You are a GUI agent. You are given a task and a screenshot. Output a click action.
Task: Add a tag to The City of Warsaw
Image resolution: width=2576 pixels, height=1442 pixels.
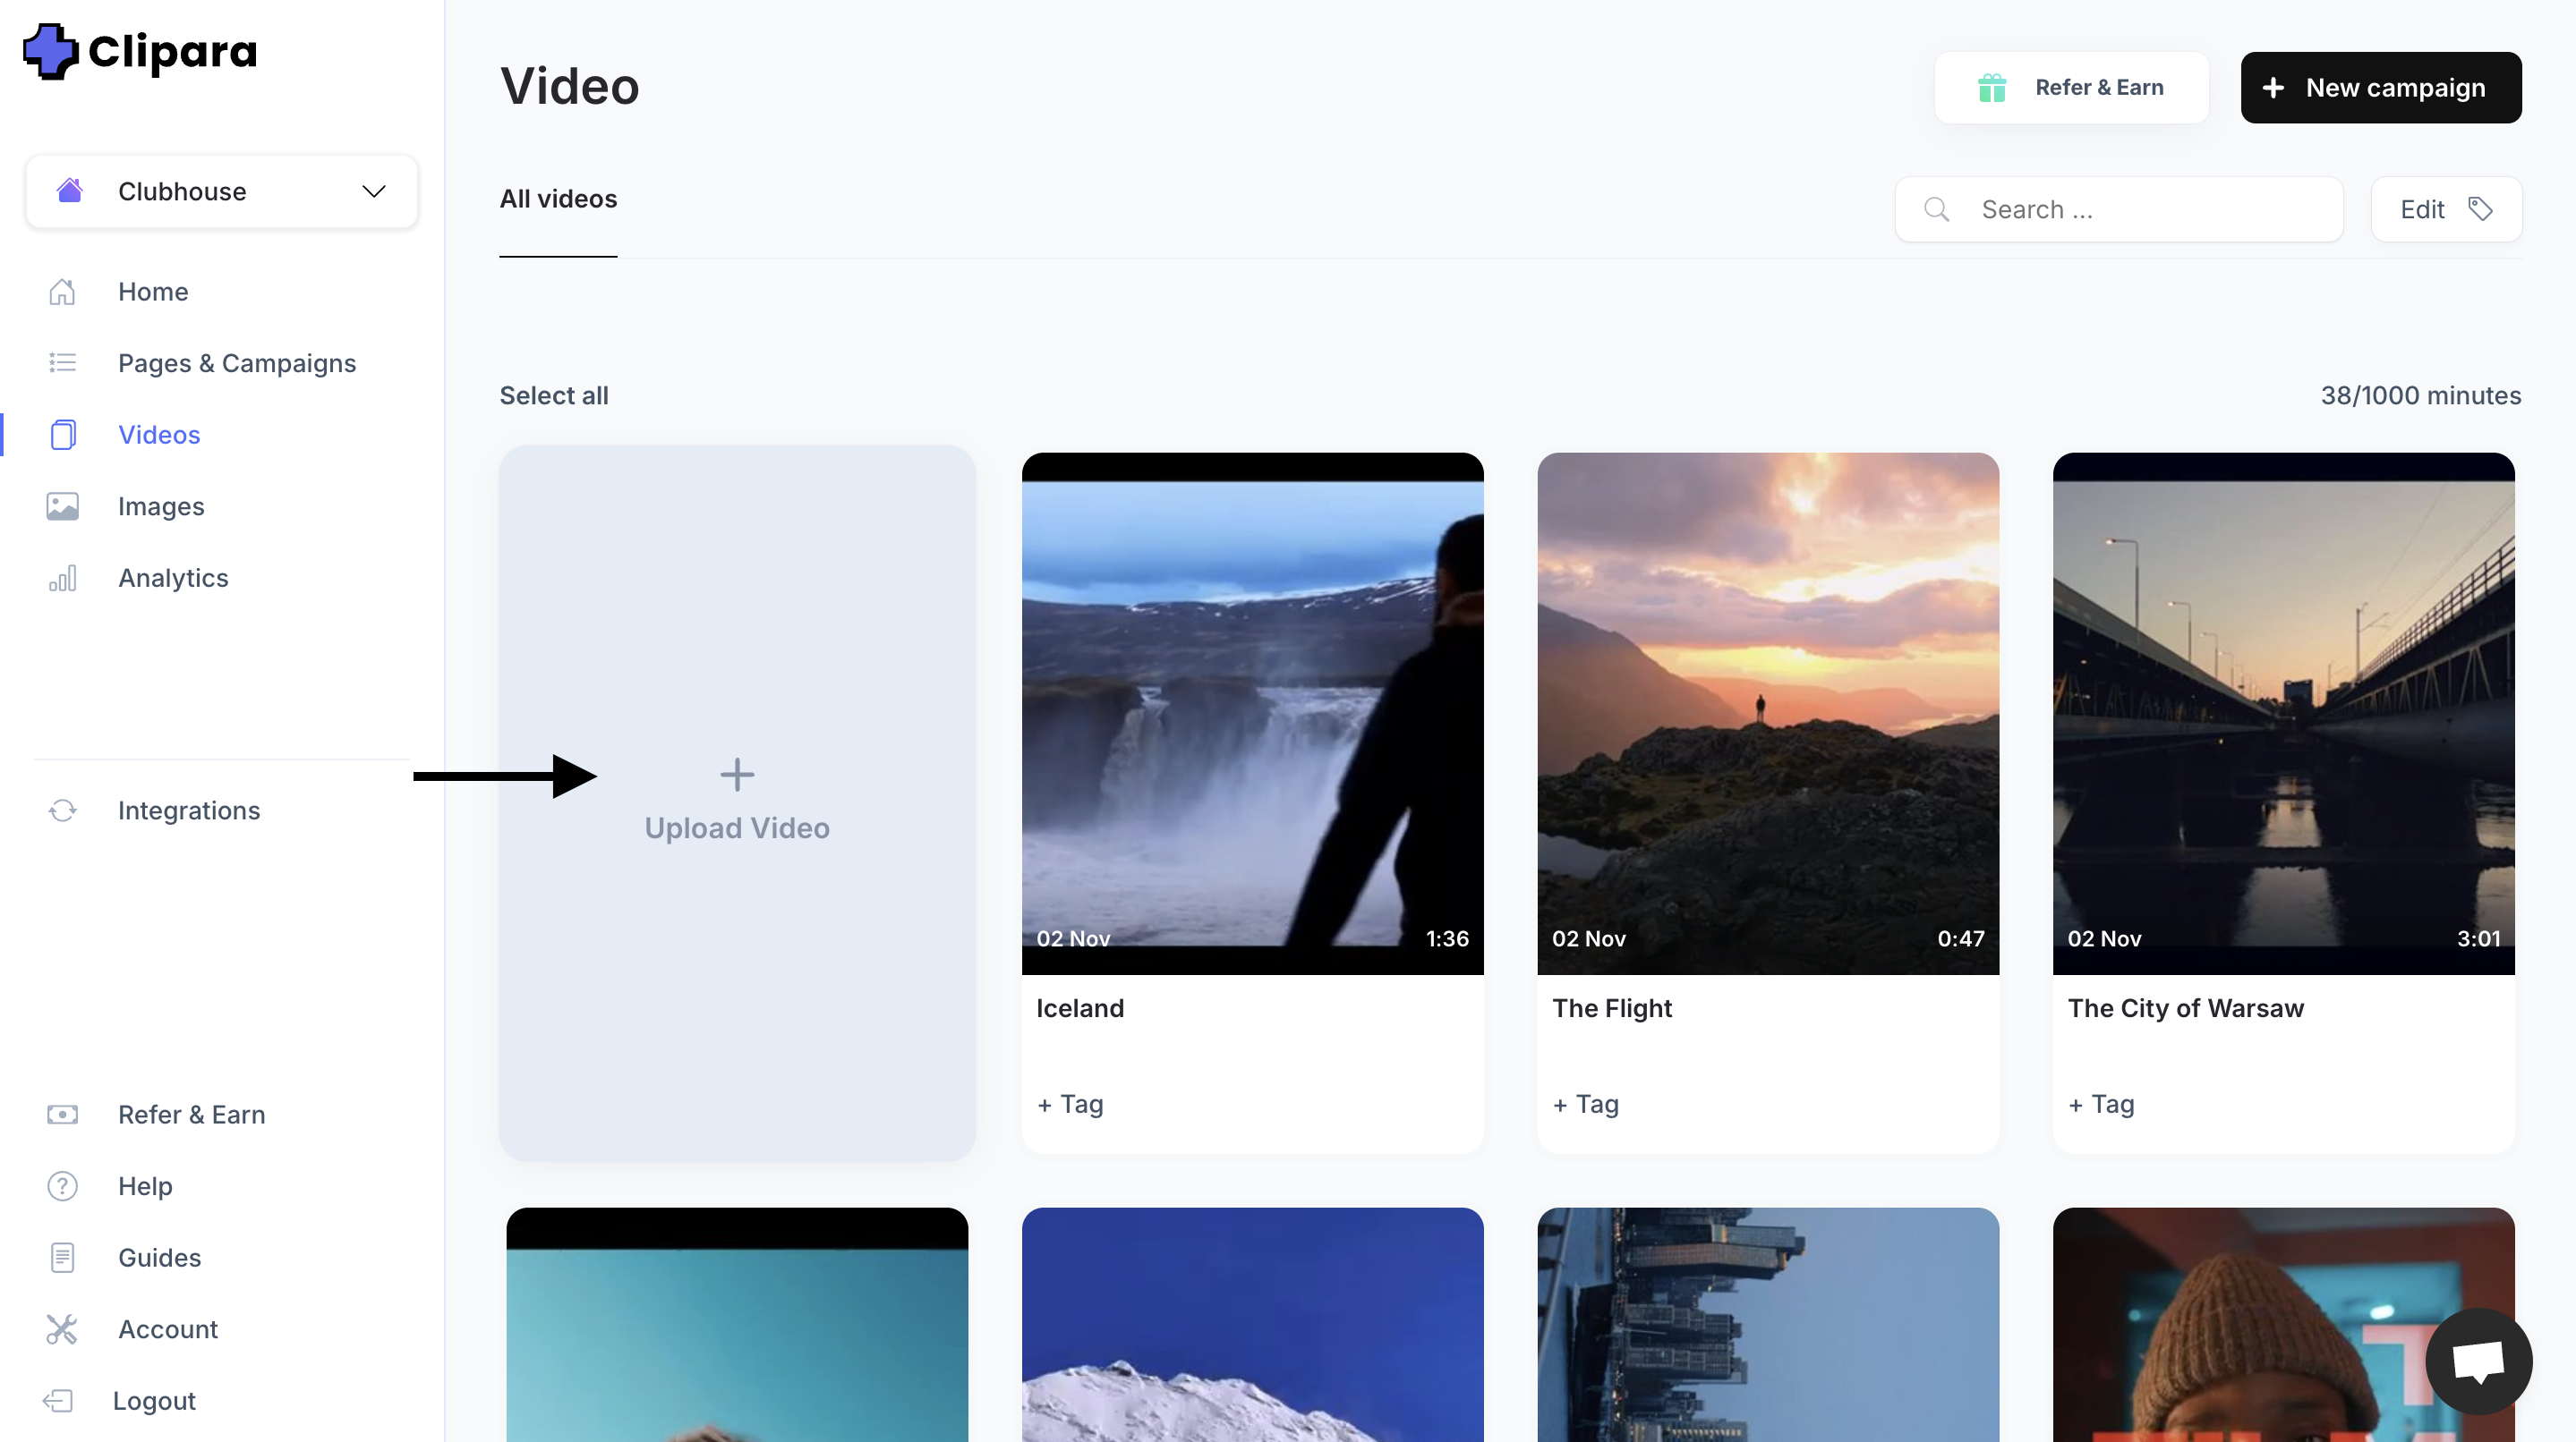[2101, 1104]
